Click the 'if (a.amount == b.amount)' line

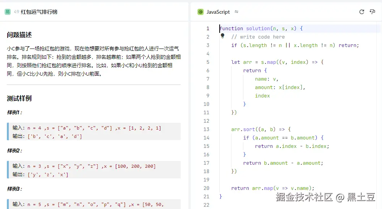click(283, 138)
